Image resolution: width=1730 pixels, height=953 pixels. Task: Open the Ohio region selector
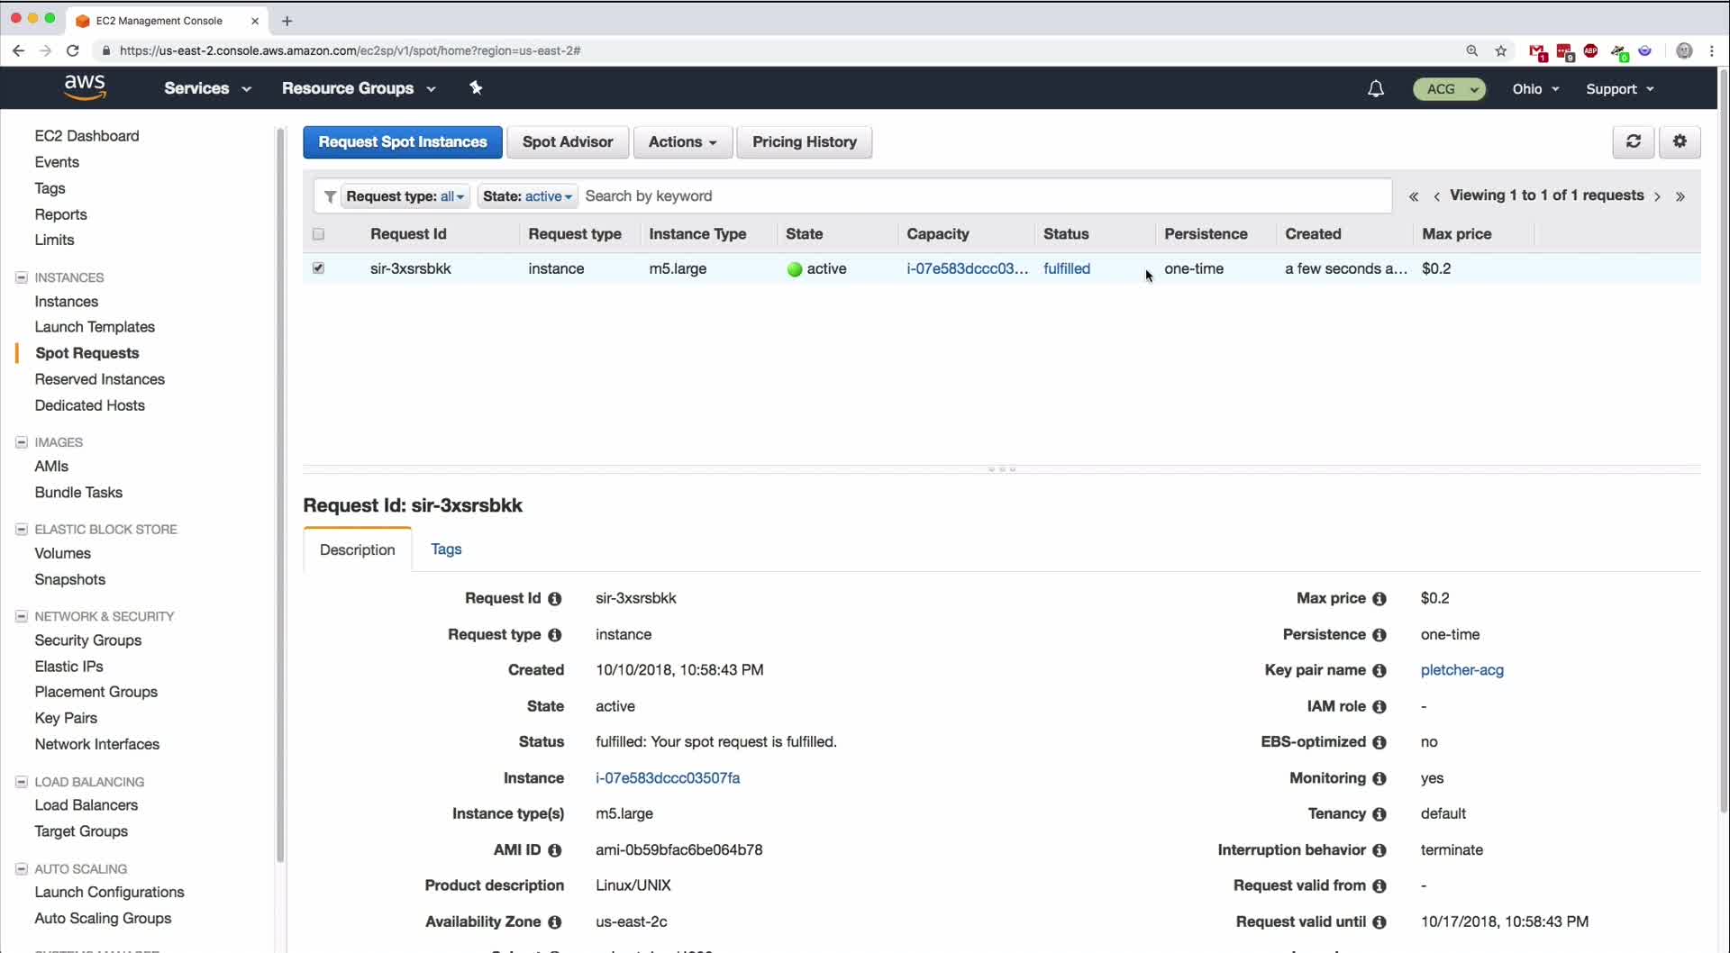coord(1535,89)
